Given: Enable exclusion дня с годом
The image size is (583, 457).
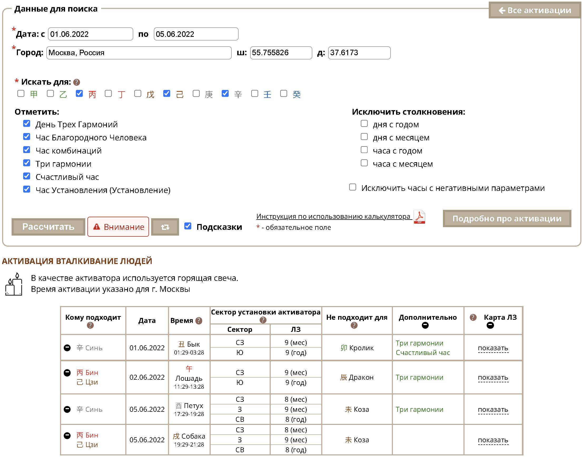Looking at the screenshot, I should [364, 124].
